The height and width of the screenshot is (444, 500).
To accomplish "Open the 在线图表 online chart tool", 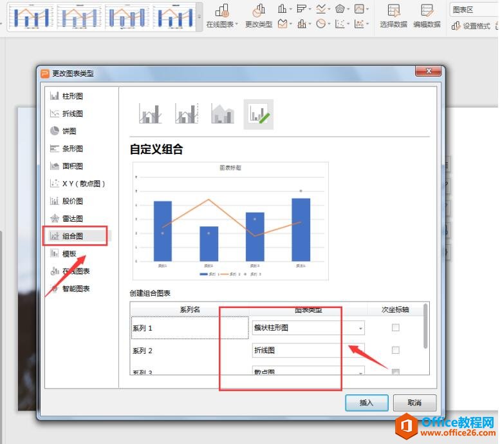I will 221,15.
